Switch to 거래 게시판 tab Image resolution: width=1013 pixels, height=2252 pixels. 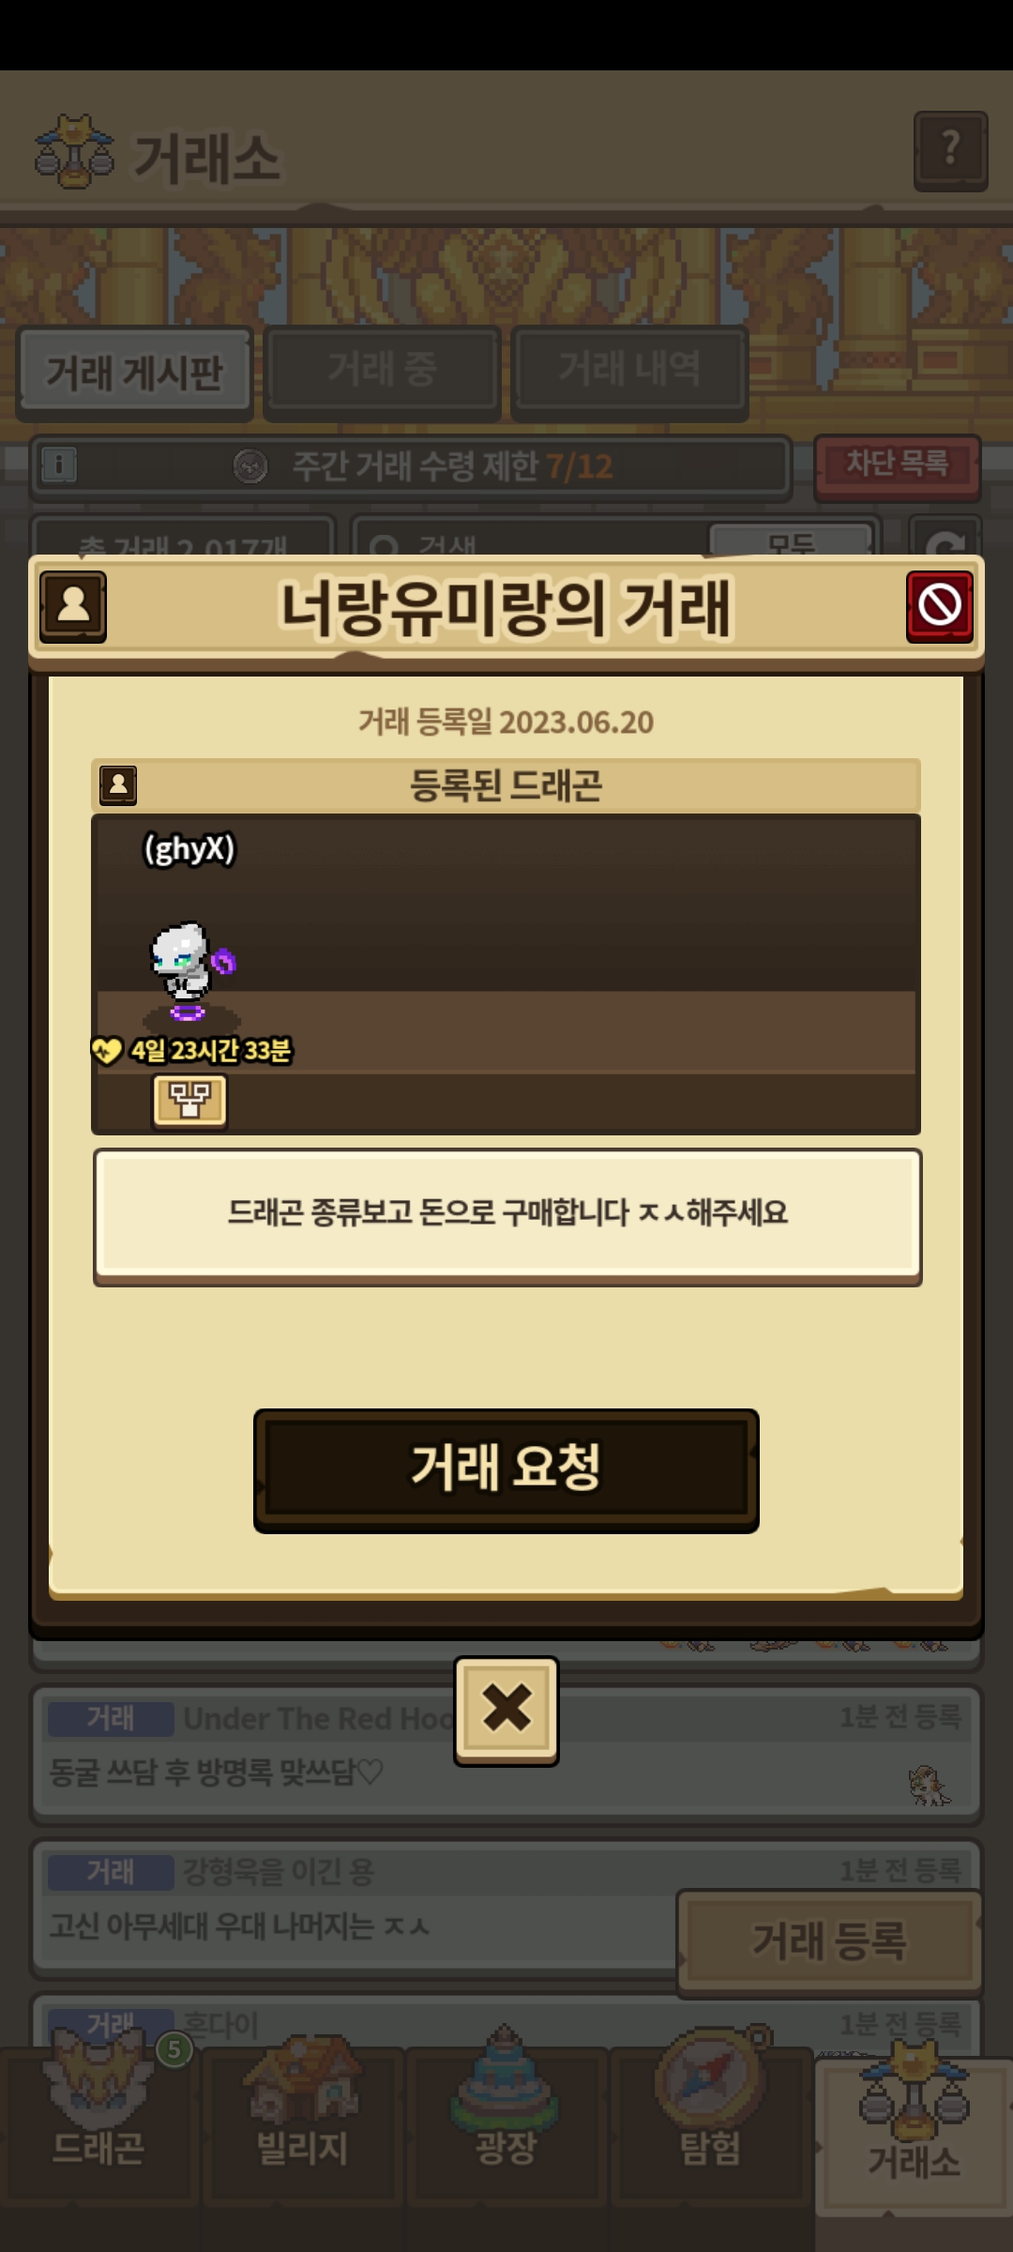click(x=134, y=373)
